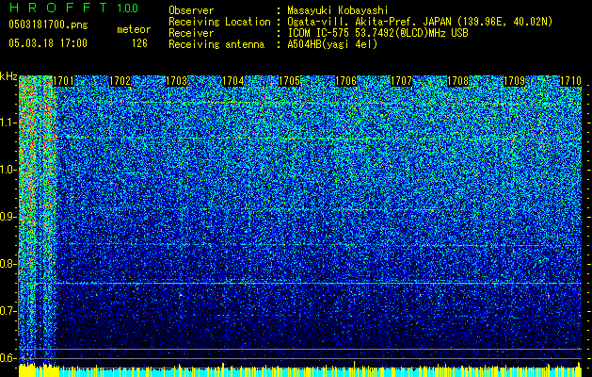592x377 pixels.
Task: Click the Receiver label
Action: click(x=191, y=33)
